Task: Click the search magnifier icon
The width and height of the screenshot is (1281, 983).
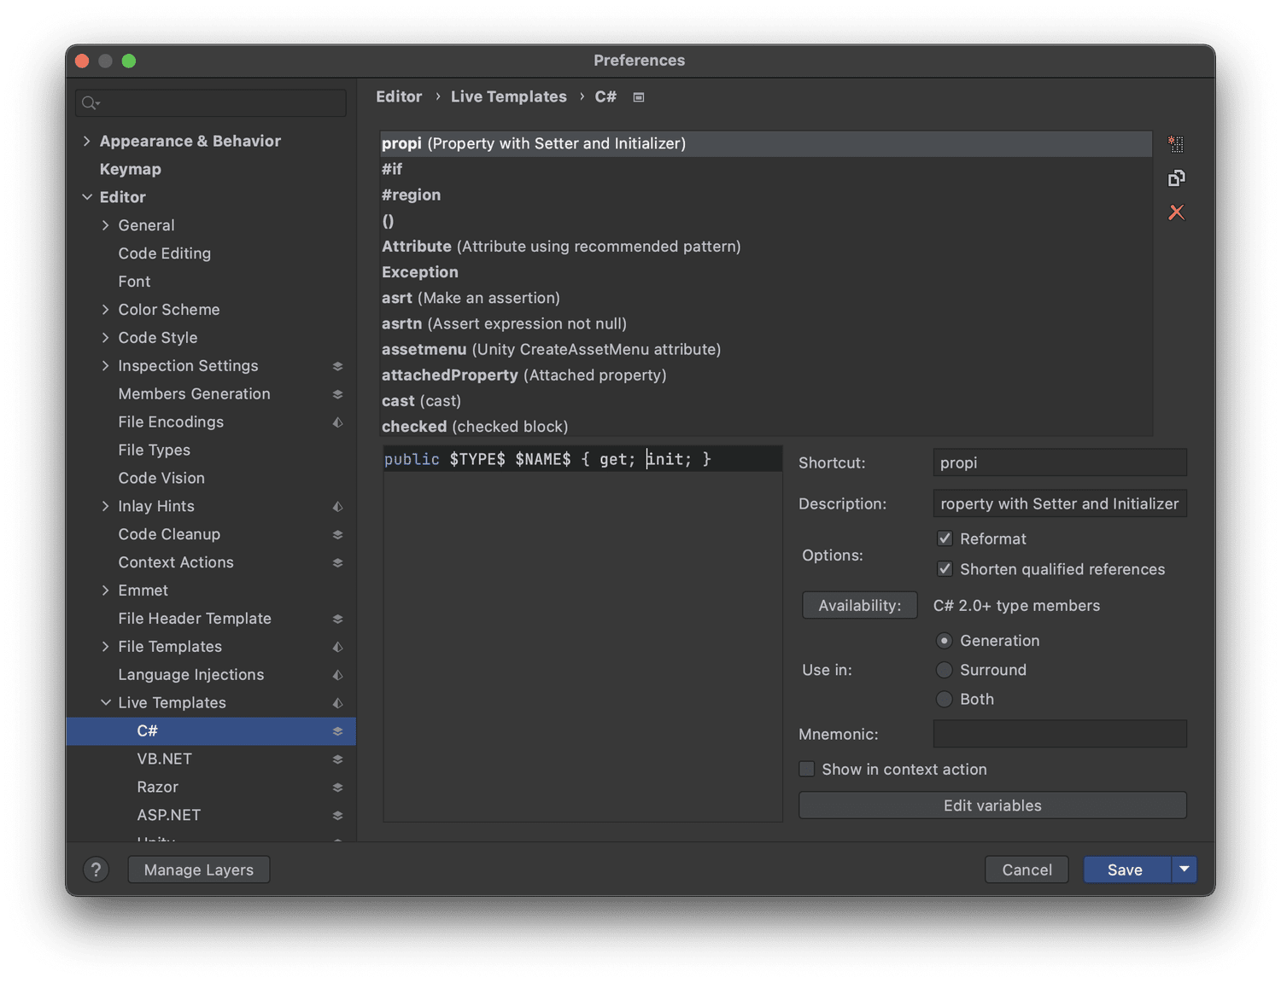Action: pos(90,103)
